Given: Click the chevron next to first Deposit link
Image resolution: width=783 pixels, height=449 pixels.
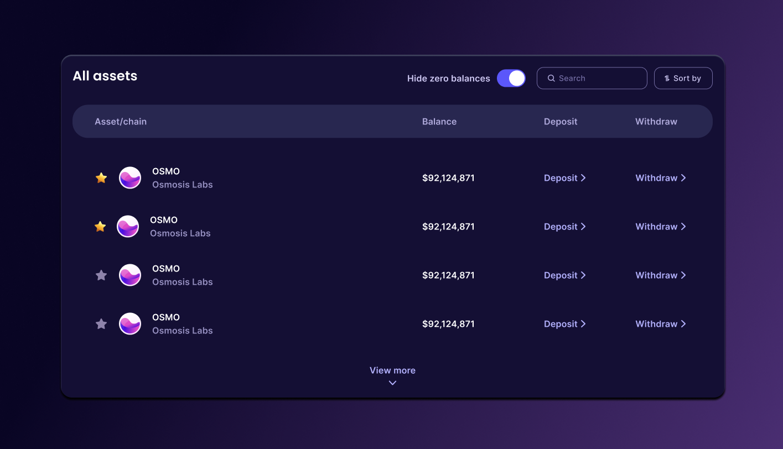Looking at the screenshot, I should pos(584,177).
